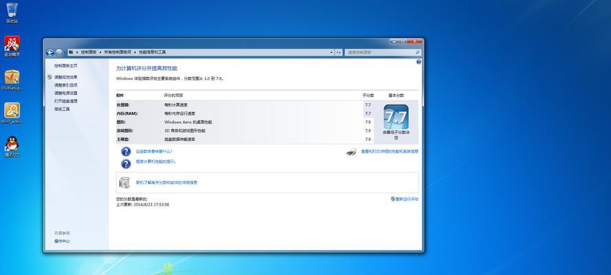Select the 主硬盘 primary hard disk row label

(123, 140)
